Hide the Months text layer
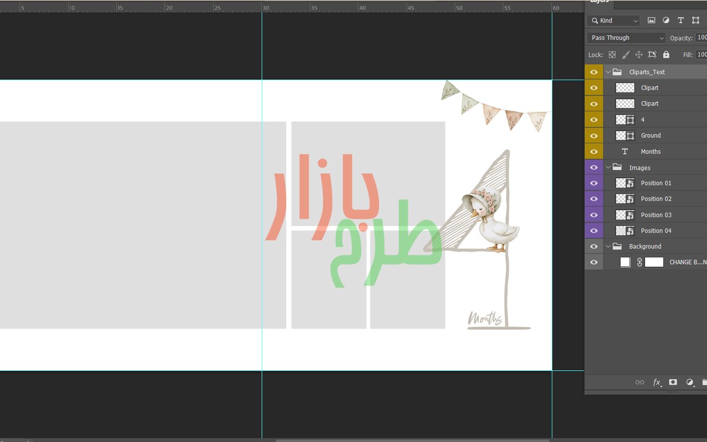The image size is (707, 442). pyautogui.click(x=594, y=151)
